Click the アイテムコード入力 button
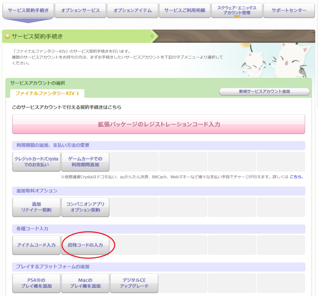318x296 pixels. click(36, 245)
